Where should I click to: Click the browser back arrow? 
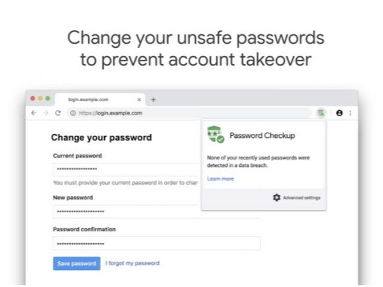tap(34, 113)
